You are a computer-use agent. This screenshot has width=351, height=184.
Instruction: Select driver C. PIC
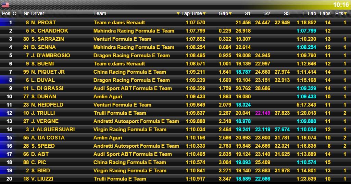(x=39, y=162)
